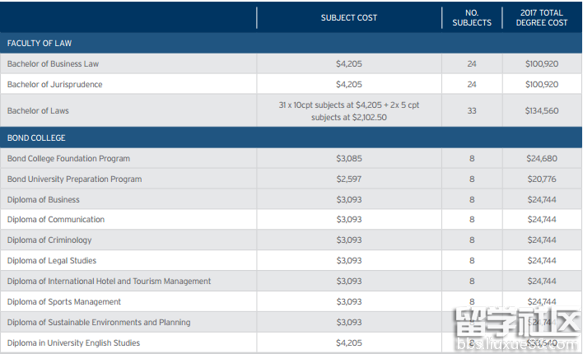The height and width of the screenshot is (354, 583).
Task: Click the Diploma of Legal Studies label
Action: (x=52, y=261)
